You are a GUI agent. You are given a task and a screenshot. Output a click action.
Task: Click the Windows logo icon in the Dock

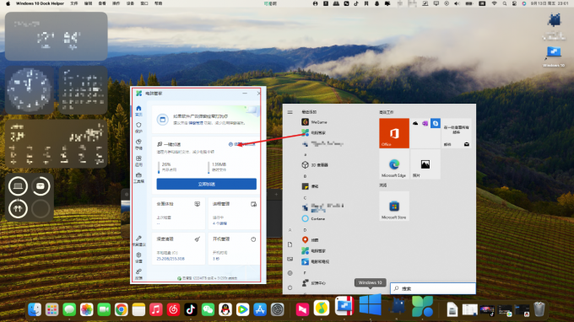(x=370, y=305)
